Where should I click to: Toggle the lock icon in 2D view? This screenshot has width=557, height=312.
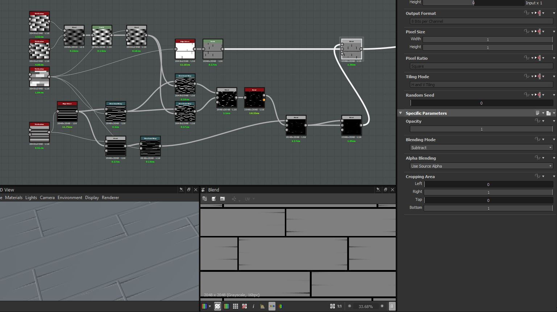tap(392, 306)
